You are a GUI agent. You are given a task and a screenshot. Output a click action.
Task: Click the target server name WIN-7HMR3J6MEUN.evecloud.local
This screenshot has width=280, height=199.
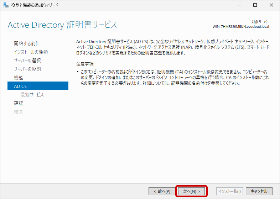click(x=241, y=27)
